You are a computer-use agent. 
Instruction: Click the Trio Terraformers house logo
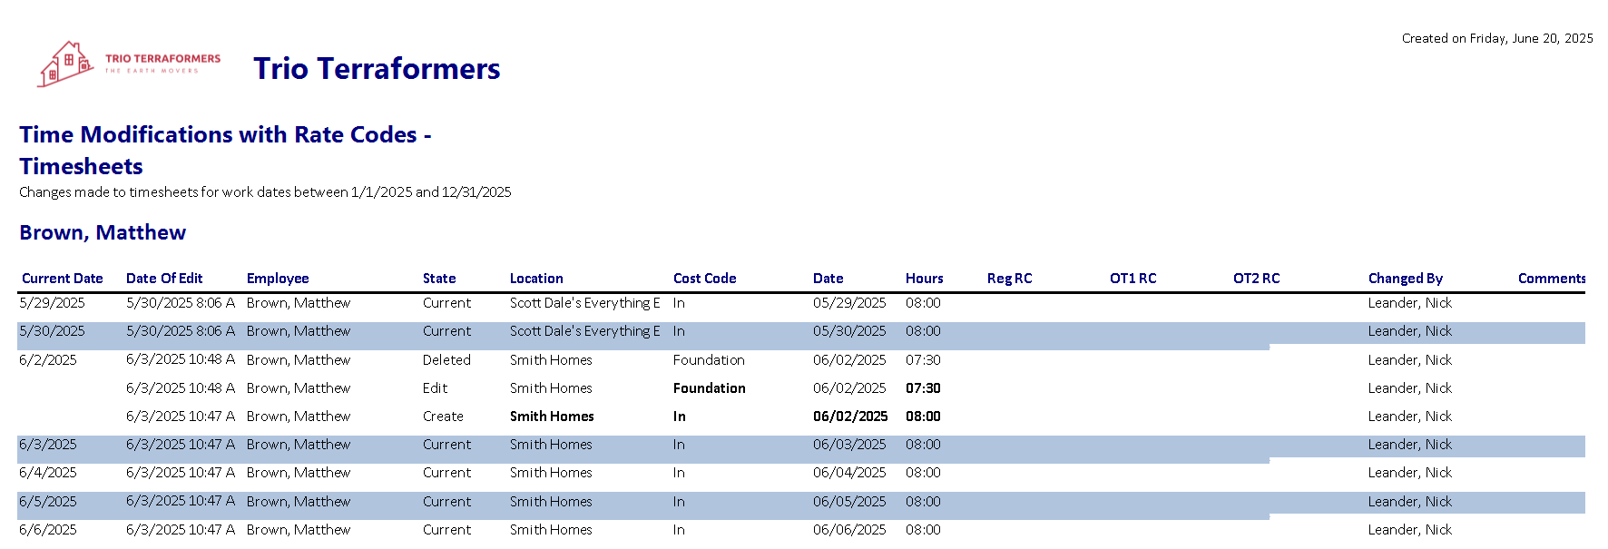65,64
